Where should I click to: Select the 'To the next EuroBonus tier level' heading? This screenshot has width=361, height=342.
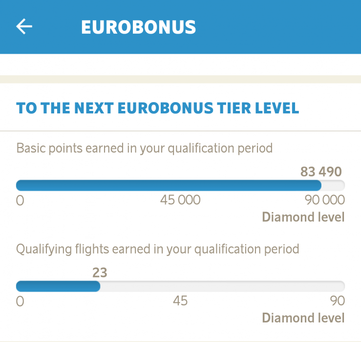157,108
